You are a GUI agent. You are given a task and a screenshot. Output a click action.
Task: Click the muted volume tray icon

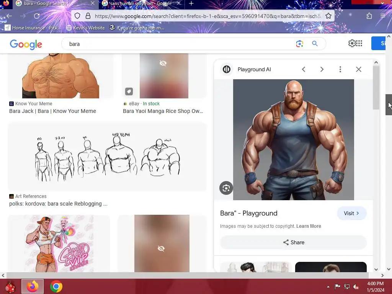[356, 287]
